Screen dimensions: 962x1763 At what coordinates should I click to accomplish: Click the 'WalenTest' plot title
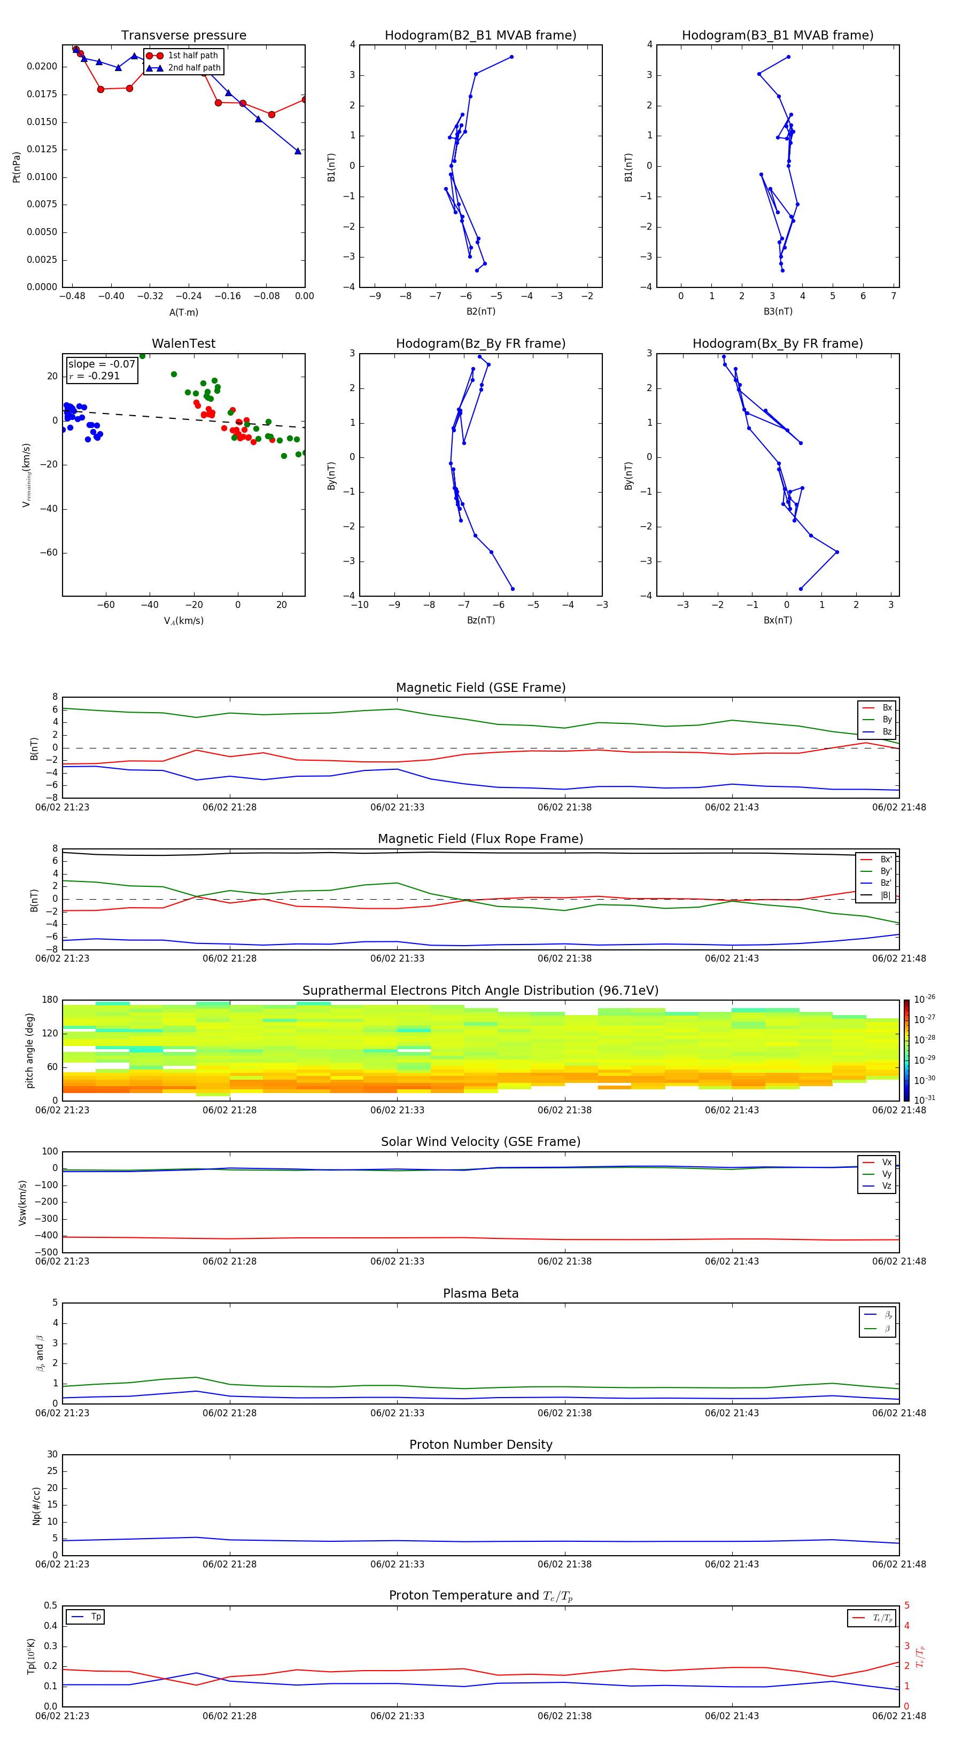tap(183, 344)
